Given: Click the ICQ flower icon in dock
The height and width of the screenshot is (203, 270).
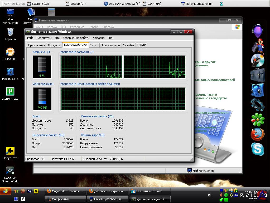Looking at the screenshot, I should (x=257, y=119).
